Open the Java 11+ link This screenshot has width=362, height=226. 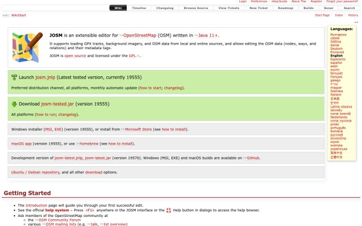(206, 36)
